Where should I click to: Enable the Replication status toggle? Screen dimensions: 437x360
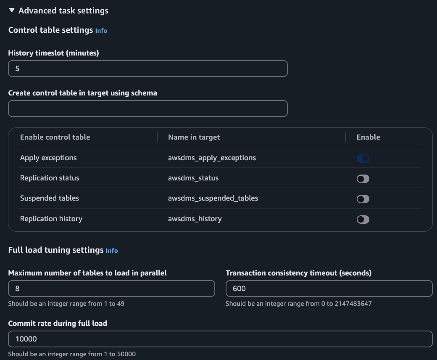coord(363,179)
